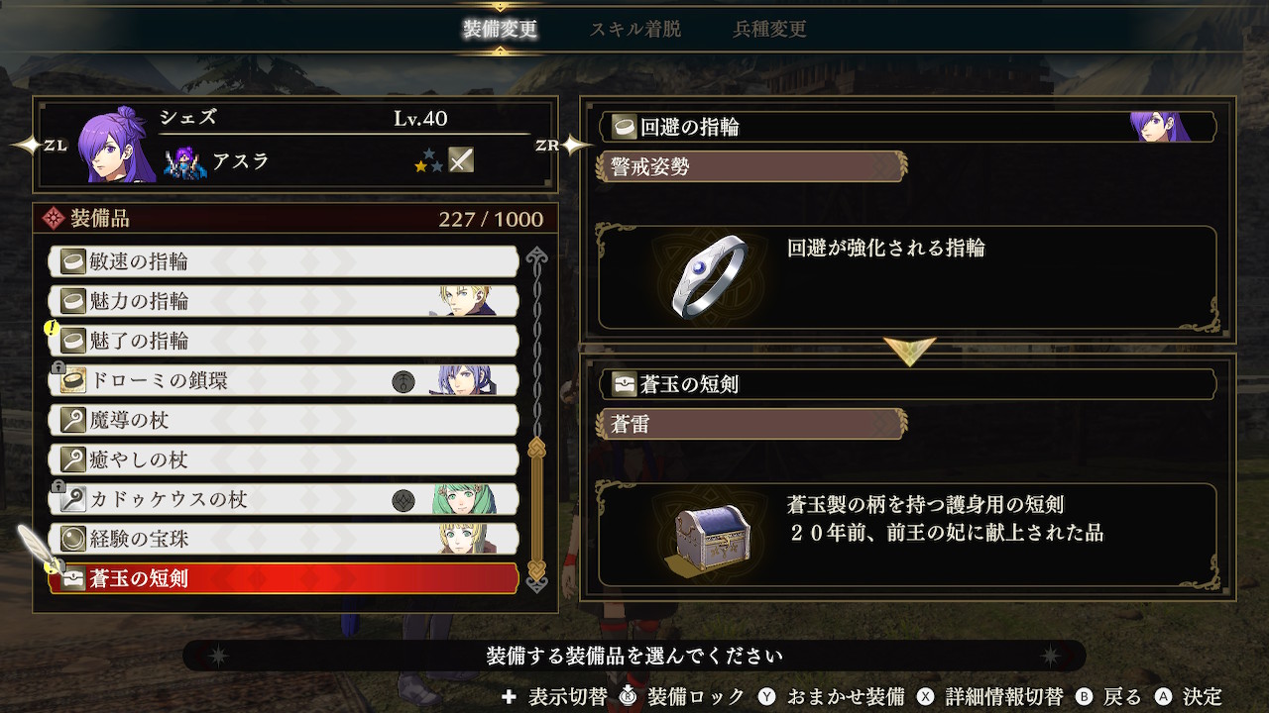Click the ring icon beside 魅力の指輪
1269x713 pixels.
tap(72, 301)
